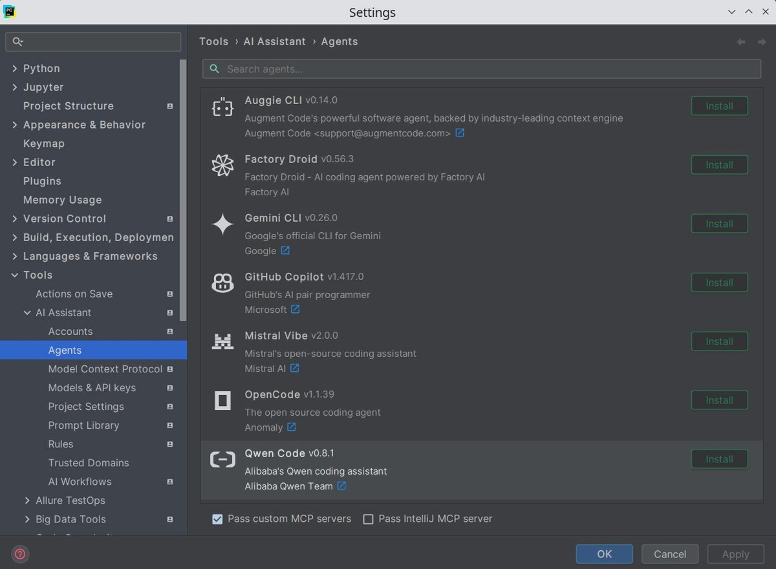This screenshot has height=569, width=776.
Task: Click project-level marker icon next to Prompt Library
Action: pyautogui.click(x=170, y=425)
